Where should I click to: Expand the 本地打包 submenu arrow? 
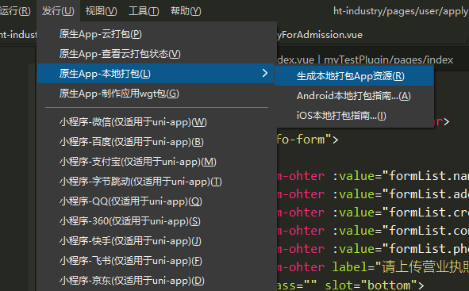tap(265, 73)
